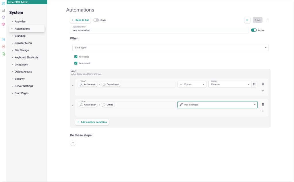Delete the Office condition with trash icon

click(263, 105)
